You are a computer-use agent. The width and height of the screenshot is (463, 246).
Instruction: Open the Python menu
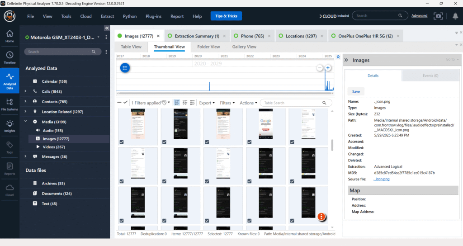[x=130, y=16]
